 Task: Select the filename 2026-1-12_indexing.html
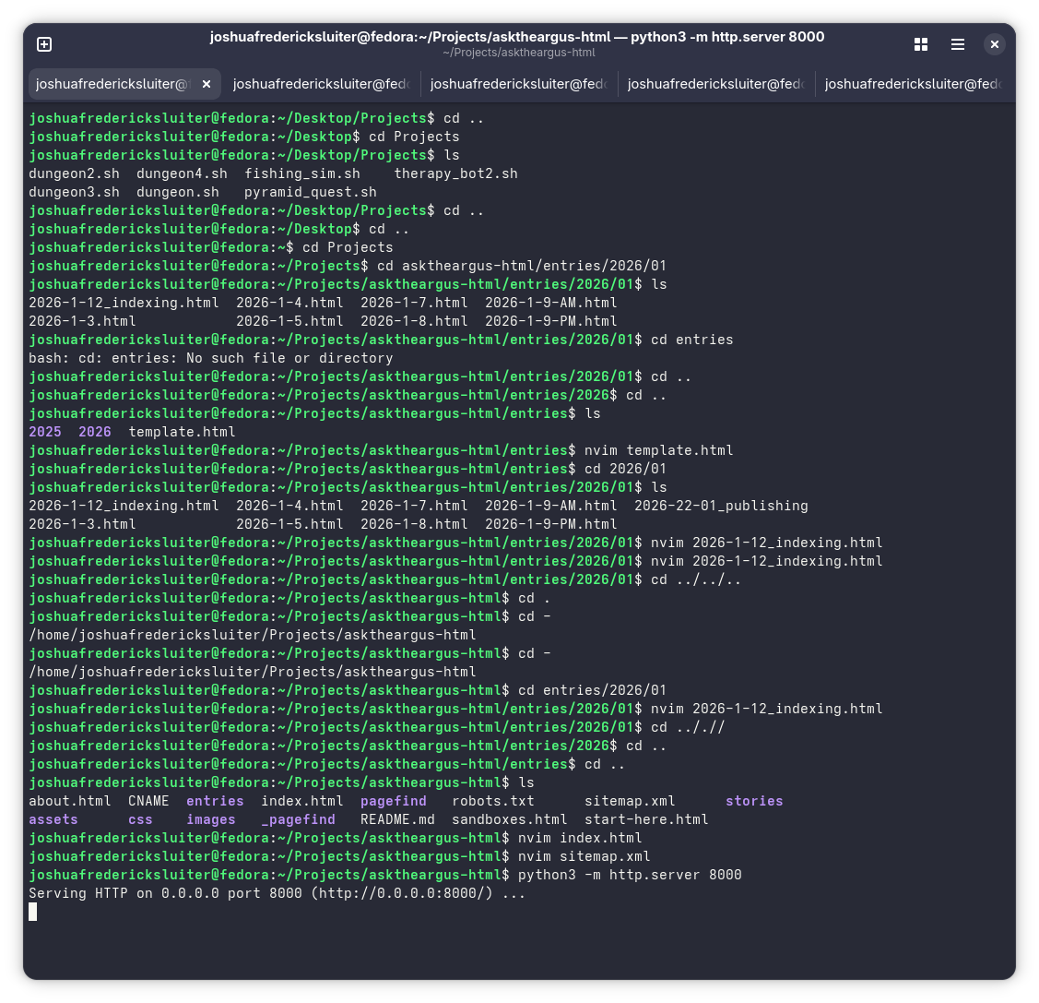pos(124,303)
